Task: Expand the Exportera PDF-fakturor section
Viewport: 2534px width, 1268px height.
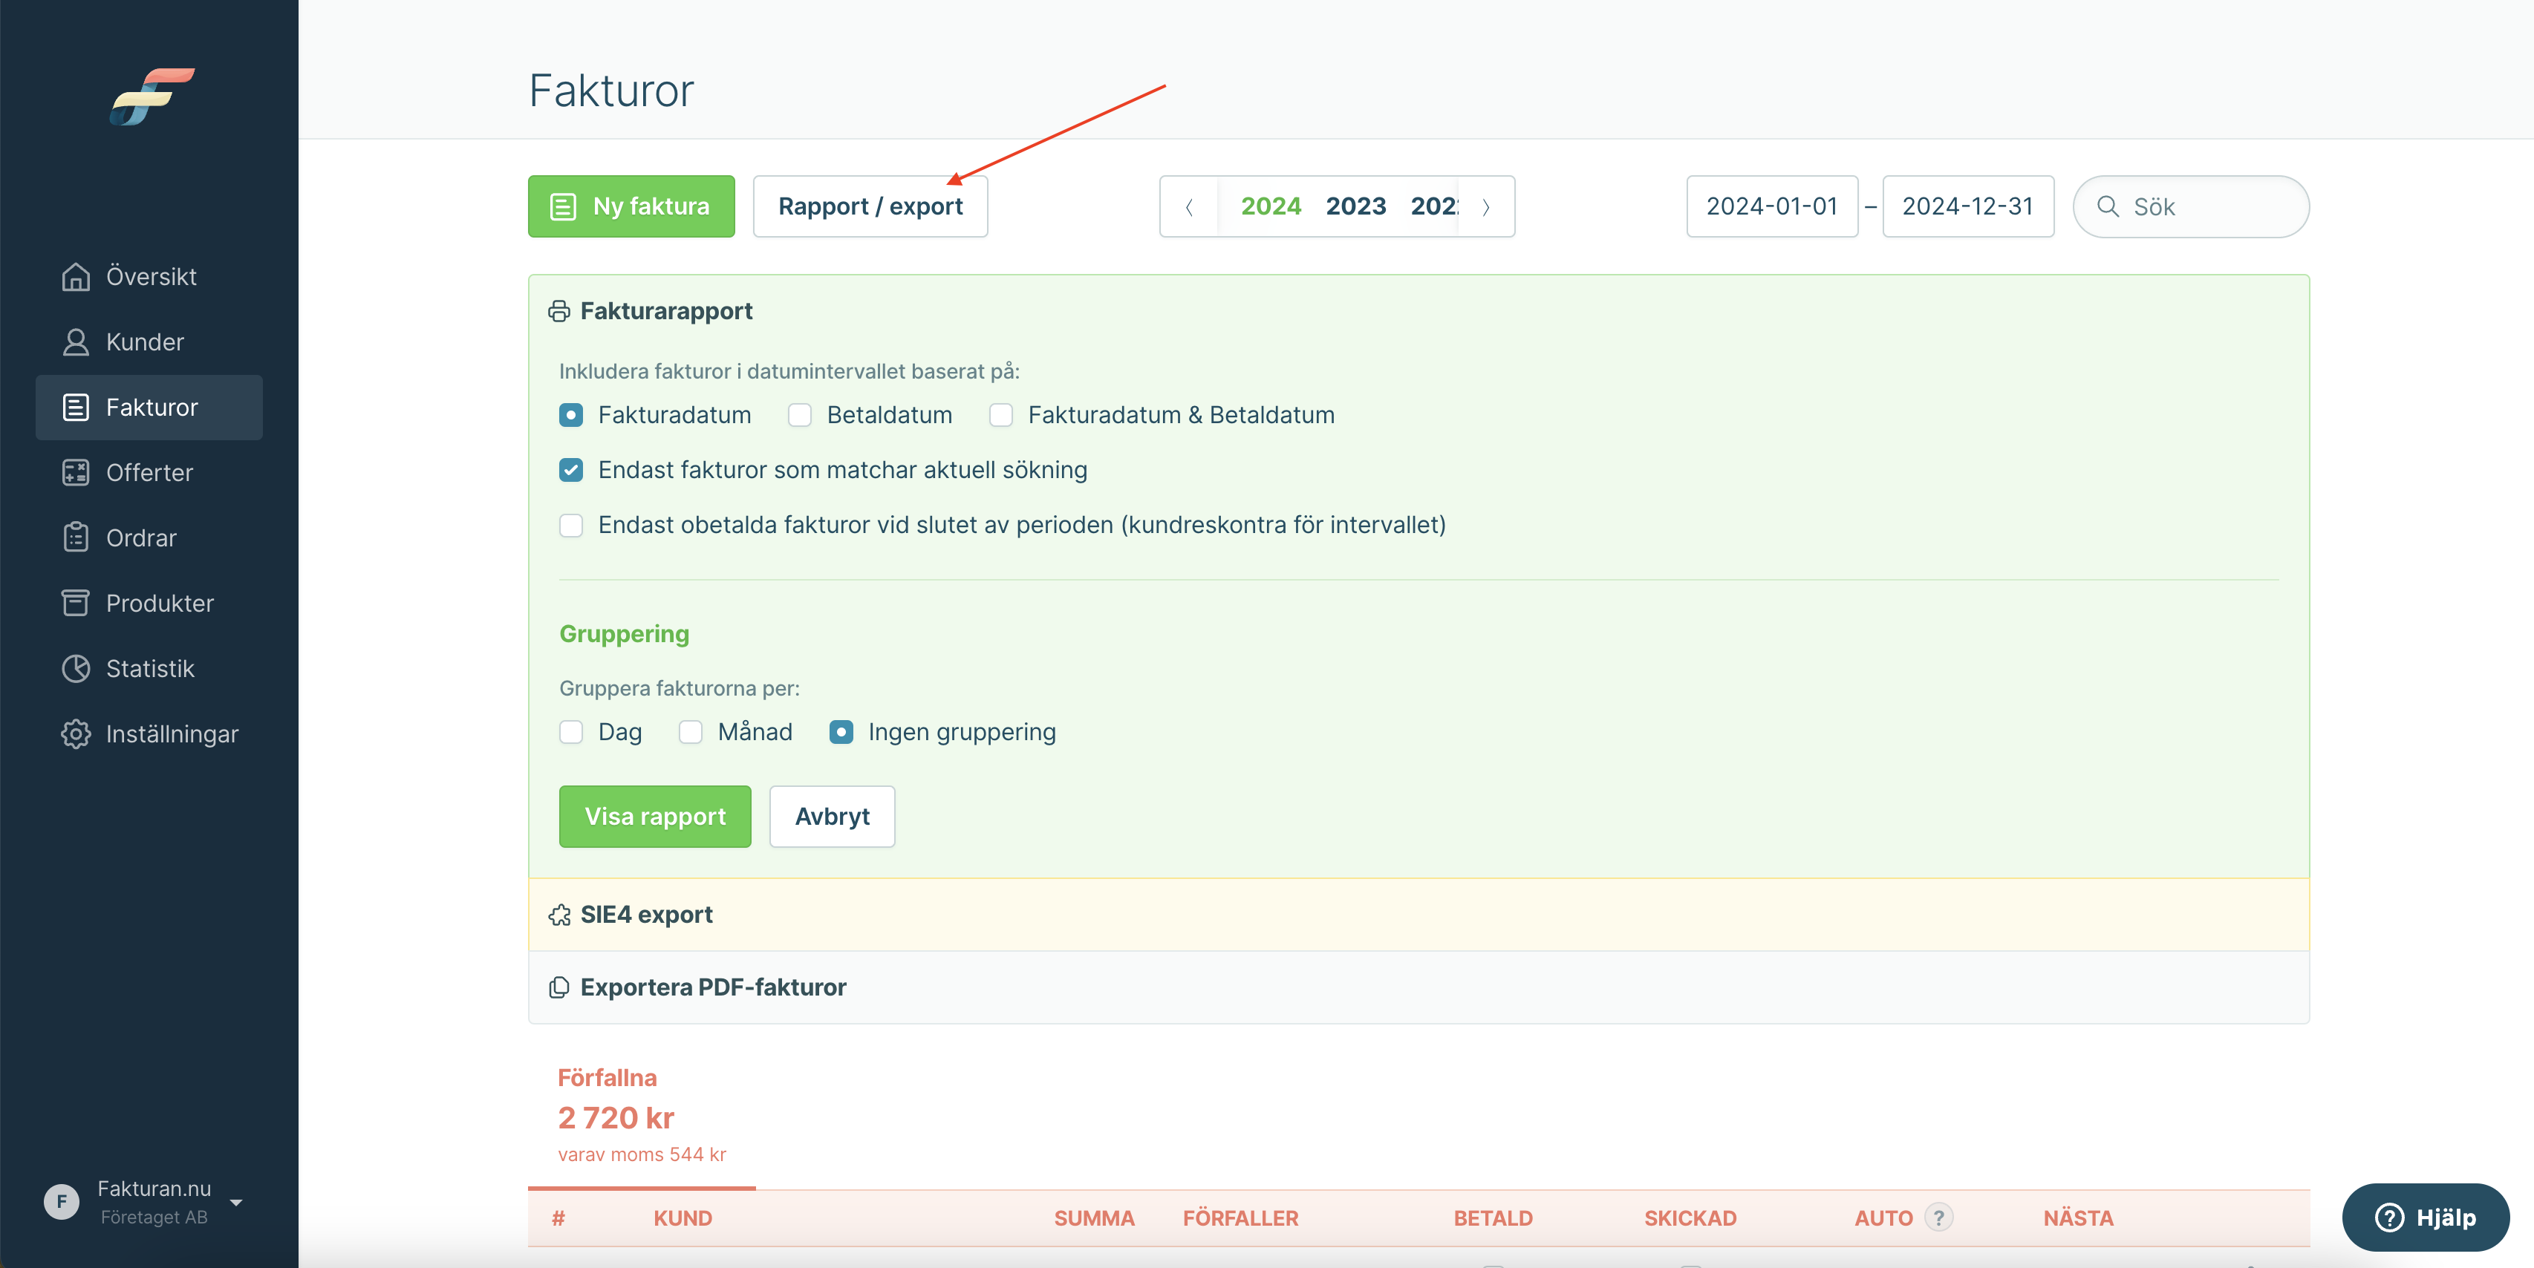Action: tap(712, 987)
